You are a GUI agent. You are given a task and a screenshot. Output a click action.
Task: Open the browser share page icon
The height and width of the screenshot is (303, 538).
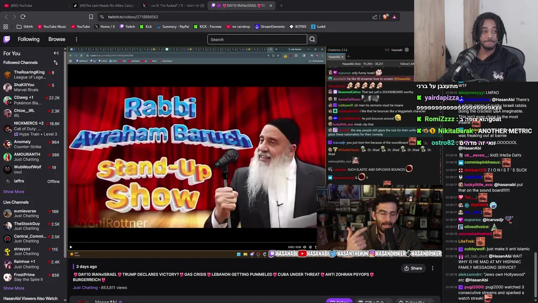375,17
